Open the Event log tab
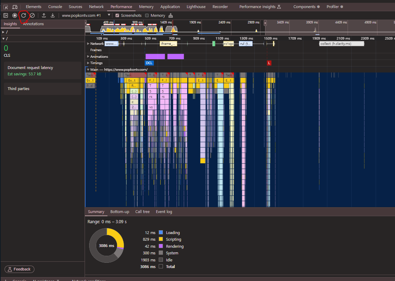This screenshot has width=395, height=281. (164, 212)
